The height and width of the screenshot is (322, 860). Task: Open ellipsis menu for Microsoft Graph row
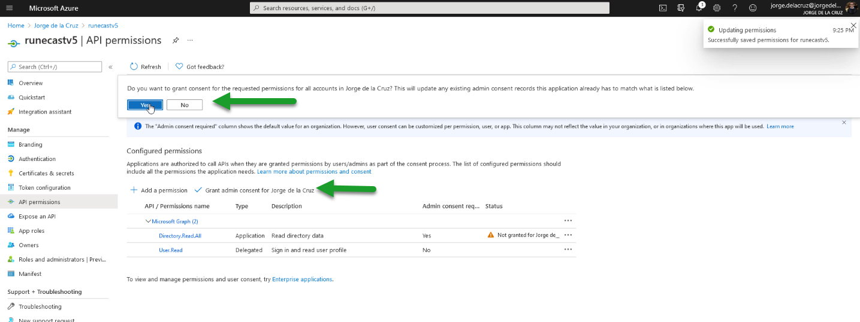(x=568, y=221)
